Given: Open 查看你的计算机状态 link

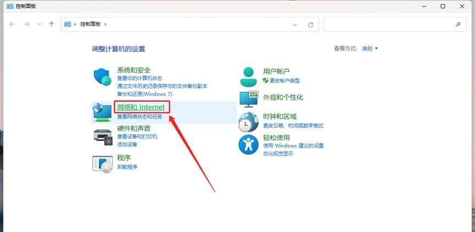Looking at the screenshot, I should coord(139,78).
